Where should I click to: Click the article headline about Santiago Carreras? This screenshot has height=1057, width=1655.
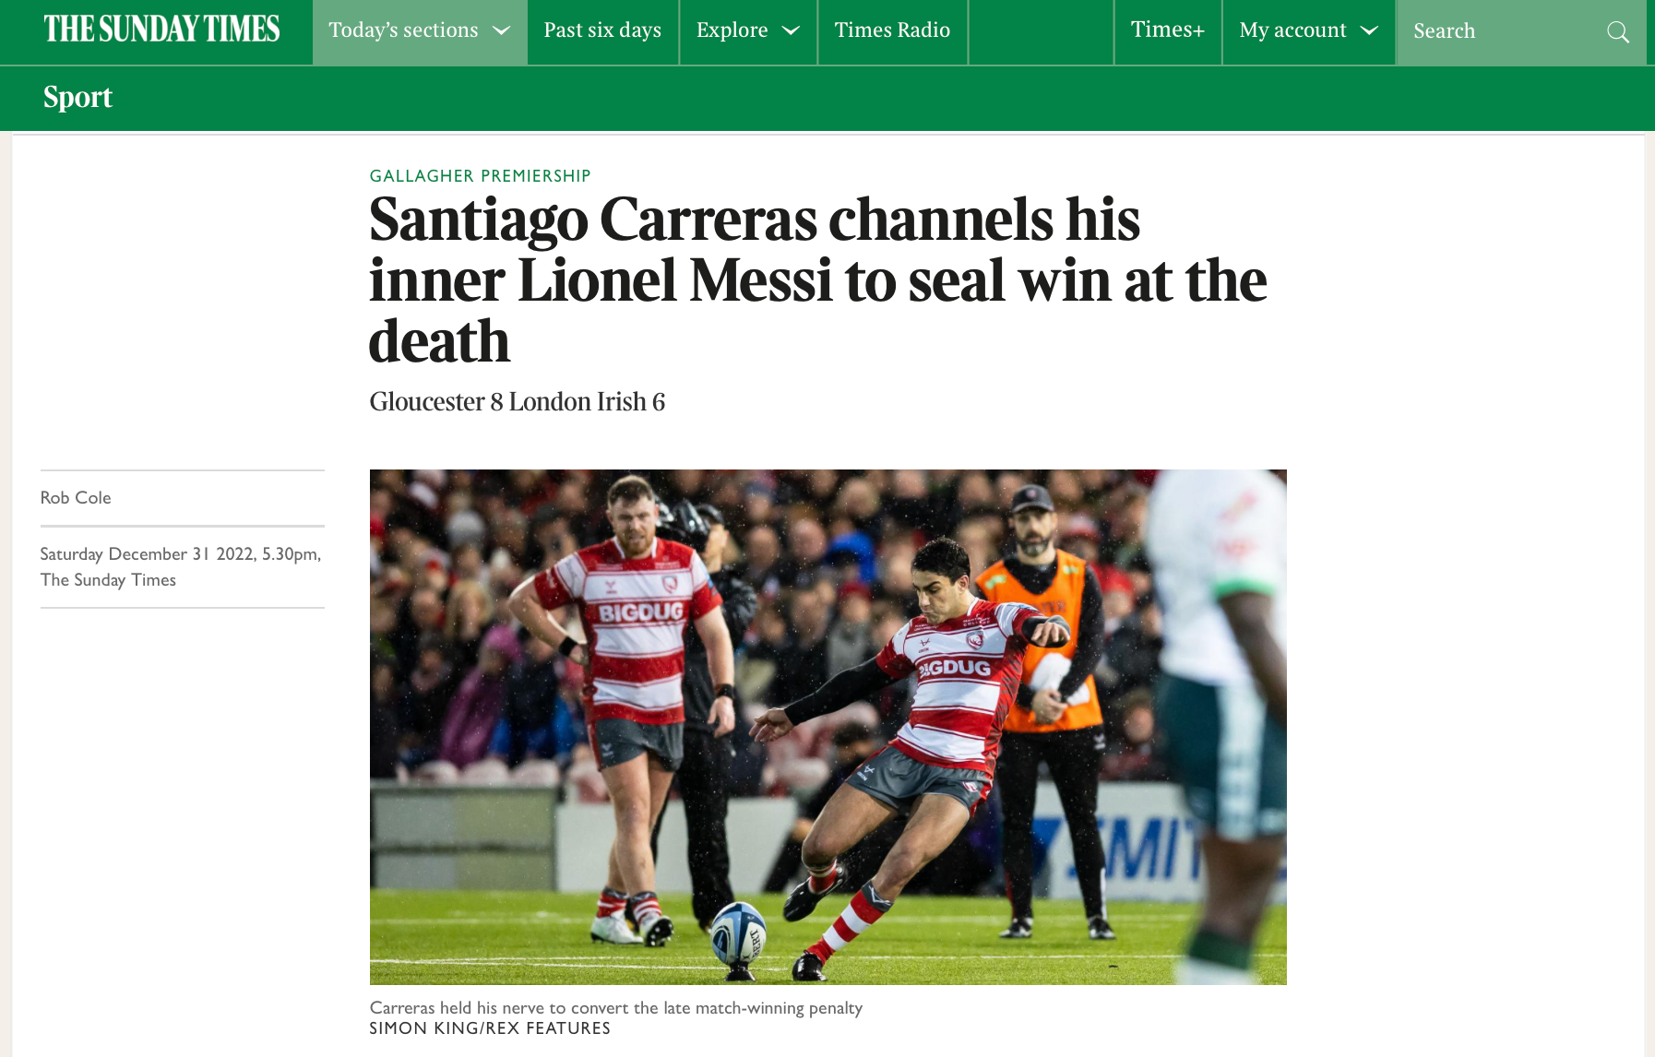coord(817,279)
